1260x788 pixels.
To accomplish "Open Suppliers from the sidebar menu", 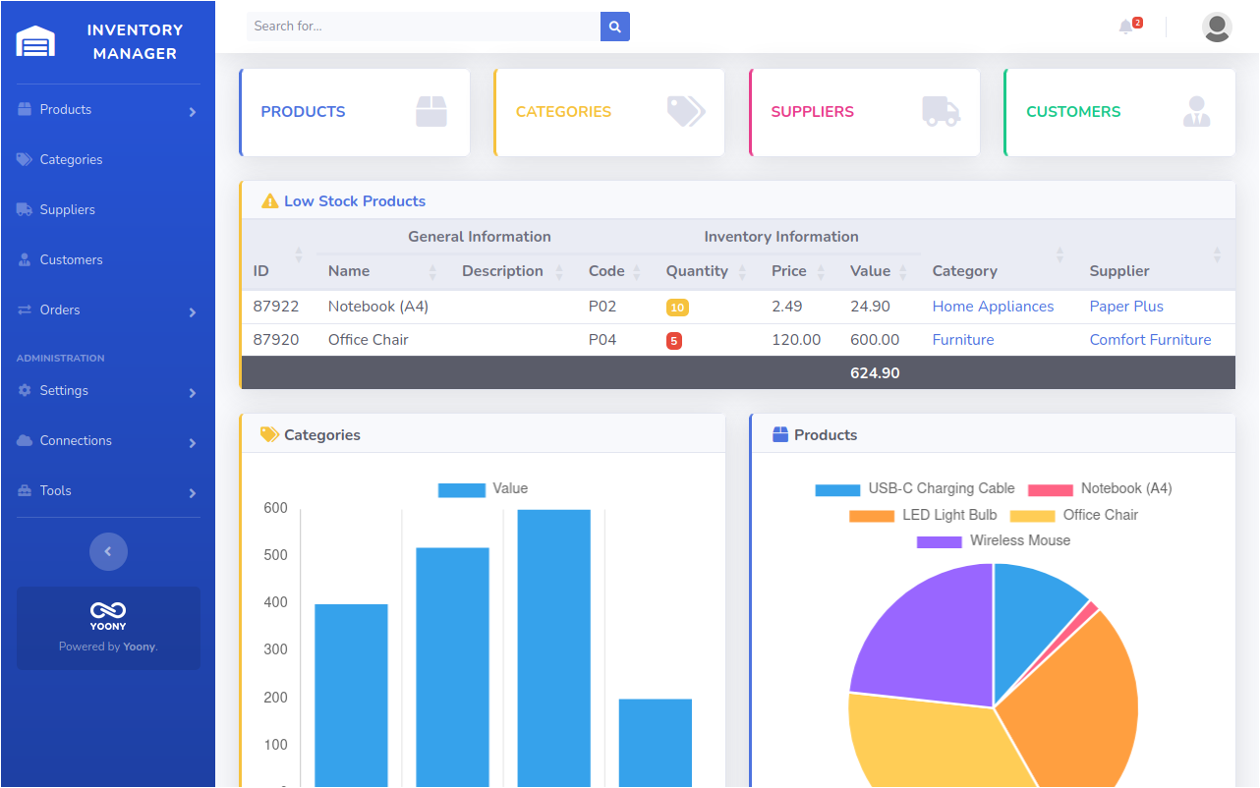I will [108, 209].
